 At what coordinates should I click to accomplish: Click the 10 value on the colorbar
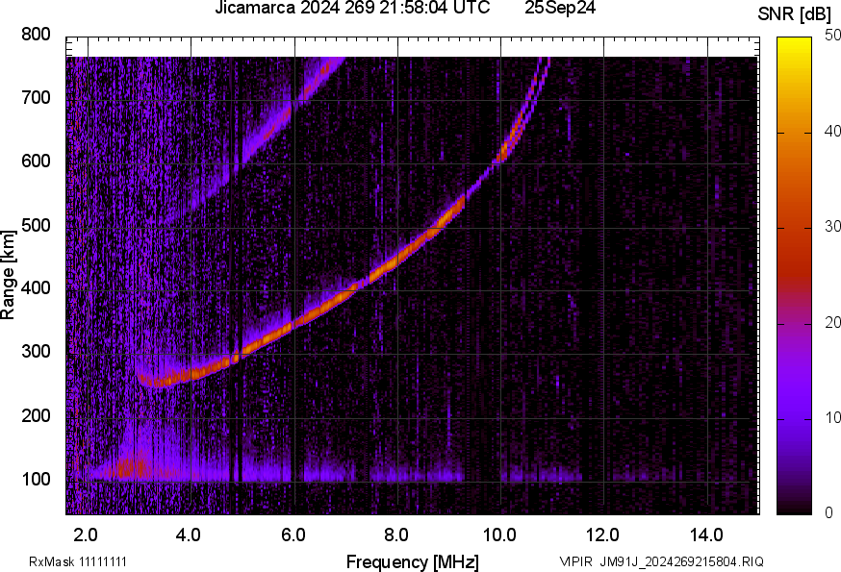832,417
